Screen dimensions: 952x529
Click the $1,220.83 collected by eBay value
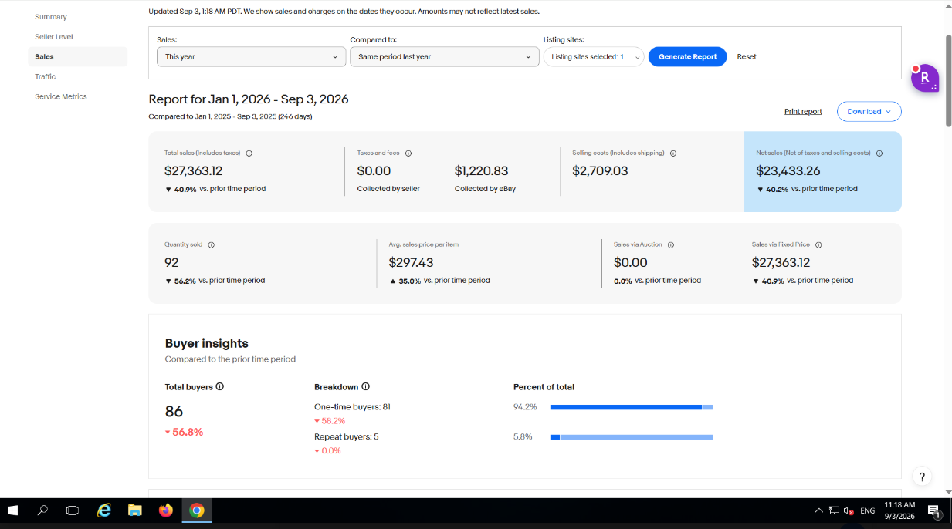[x=481, y=171]
